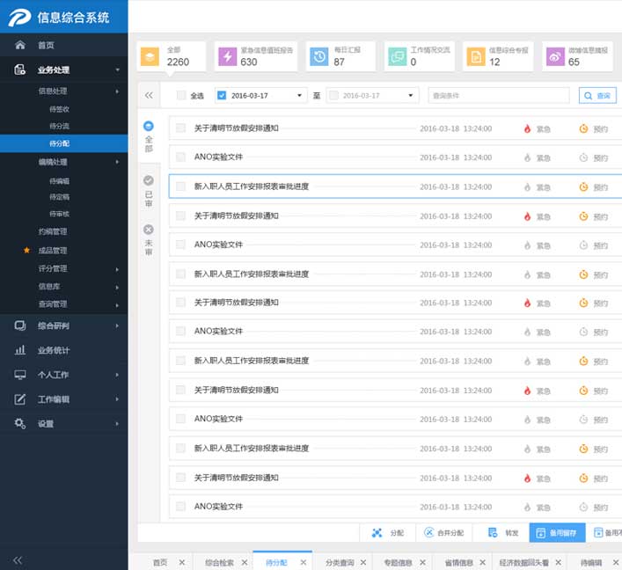Click the orange star beside 成品管理

click(x=26, y=250)
